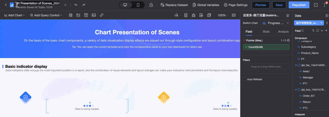Open the 100% zoom dropdown
329x117 pixels.
(222, 15)
